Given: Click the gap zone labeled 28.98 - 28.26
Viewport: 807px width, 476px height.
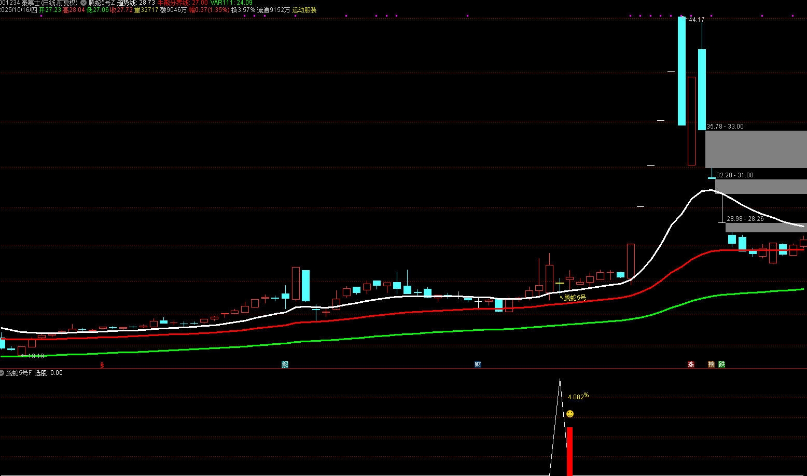Looking at the screenshot, I should (766, 227).
